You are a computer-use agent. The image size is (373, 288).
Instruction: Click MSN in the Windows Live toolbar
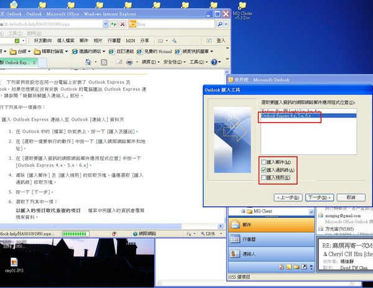tap(131, 40)
